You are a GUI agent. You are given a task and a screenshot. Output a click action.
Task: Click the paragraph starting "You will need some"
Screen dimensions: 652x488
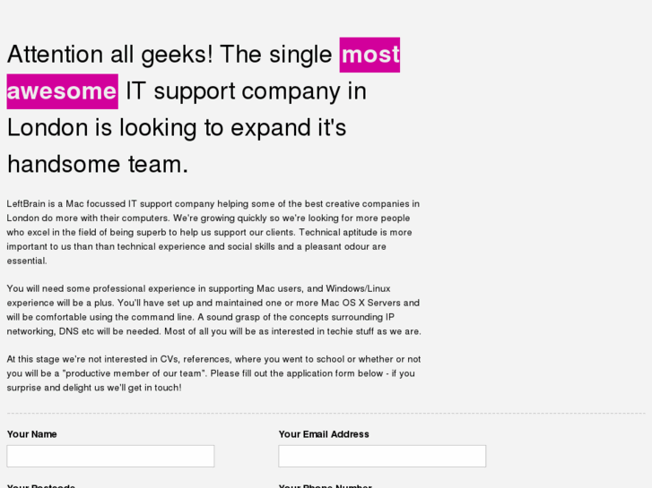click(213, 310)
